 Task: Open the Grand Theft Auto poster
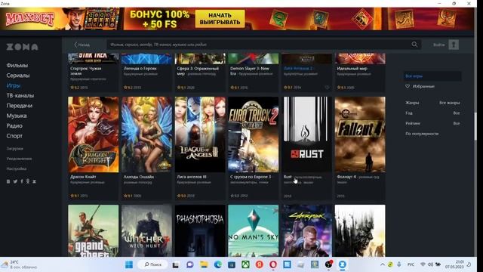click(94, 230)
